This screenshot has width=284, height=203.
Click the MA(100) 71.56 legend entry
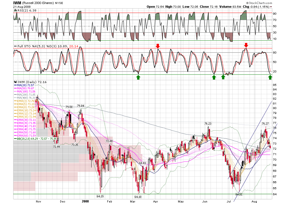pos(25,91)
